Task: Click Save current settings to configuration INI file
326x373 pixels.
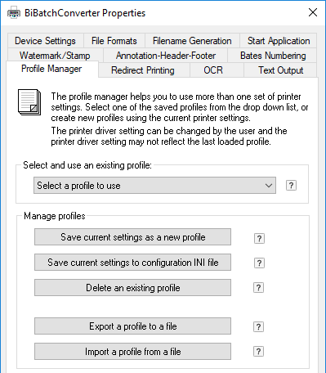Action: click(132, 263)
